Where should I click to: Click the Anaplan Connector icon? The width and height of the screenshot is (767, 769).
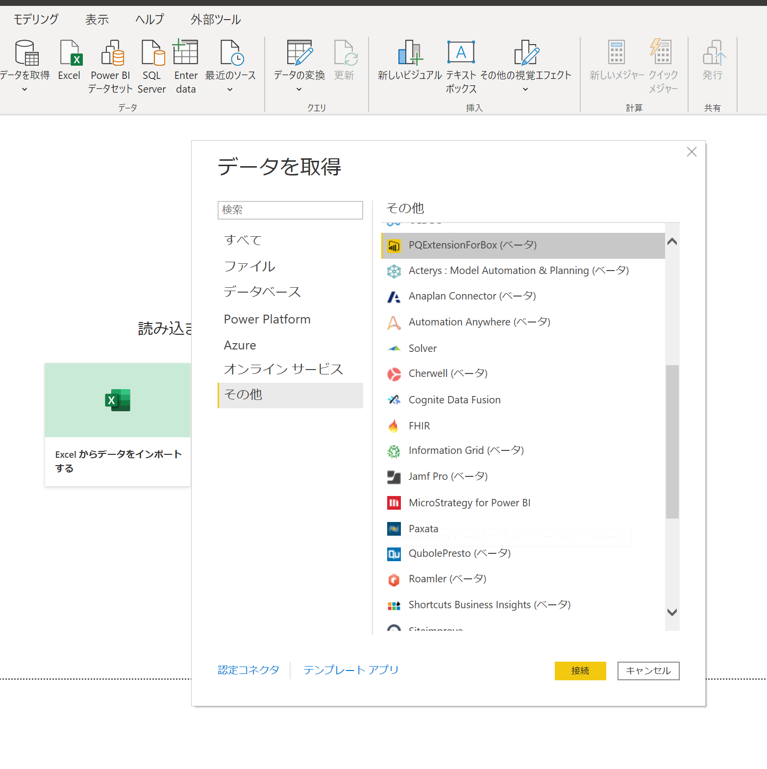394,297
